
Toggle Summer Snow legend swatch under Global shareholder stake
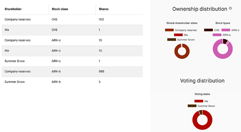(171, 40)
